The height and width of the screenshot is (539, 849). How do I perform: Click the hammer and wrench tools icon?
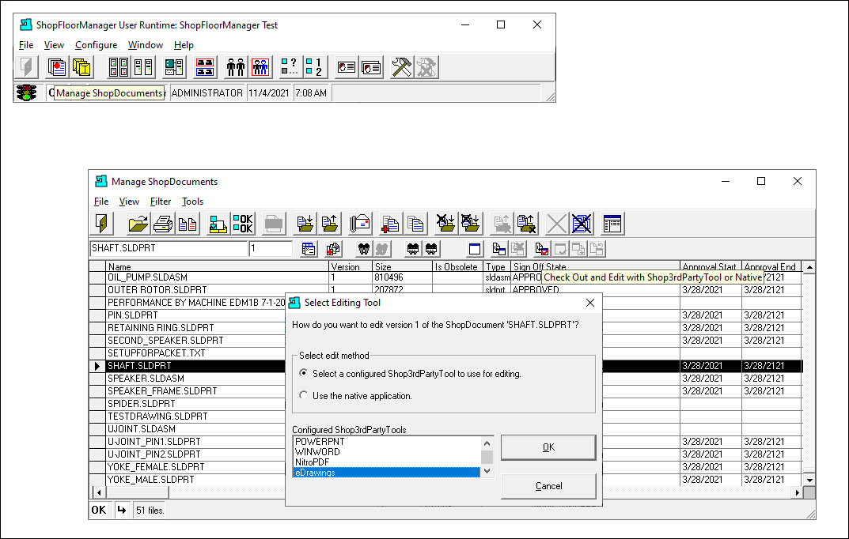point(402,67)
